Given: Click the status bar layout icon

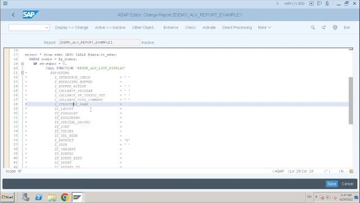Looking at the screenshot, I should pos(351,171).
